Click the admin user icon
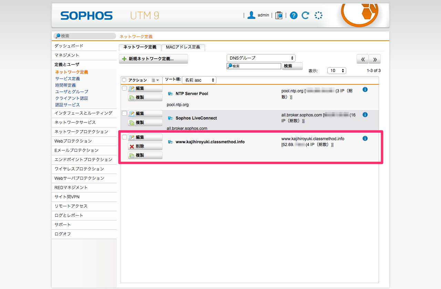 pyautogui.click(x=252, y=15)
